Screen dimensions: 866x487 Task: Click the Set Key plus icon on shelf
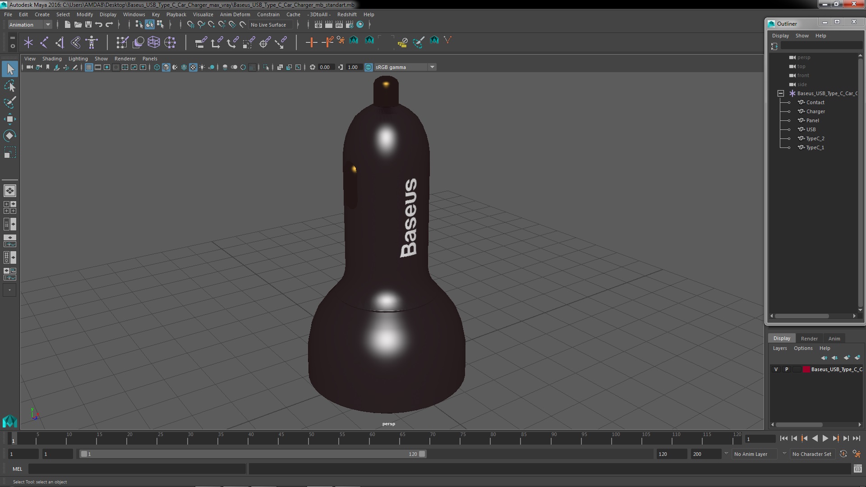[311, 42]
